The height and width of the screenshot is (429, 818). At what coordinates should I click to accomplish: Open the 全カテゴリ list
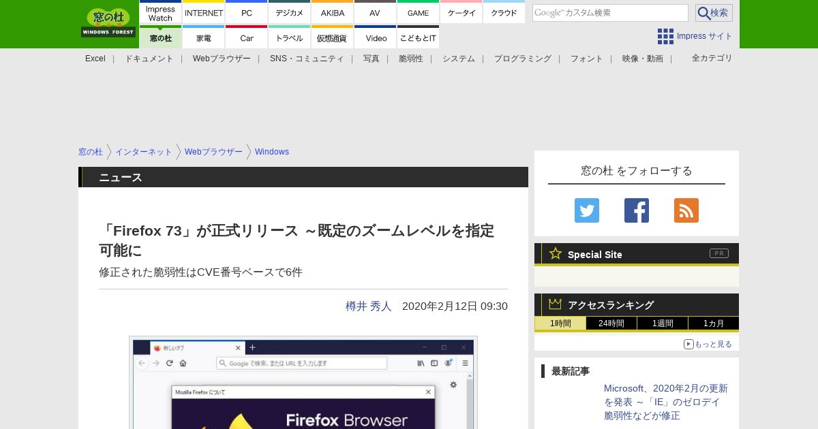tap(712, 58)
